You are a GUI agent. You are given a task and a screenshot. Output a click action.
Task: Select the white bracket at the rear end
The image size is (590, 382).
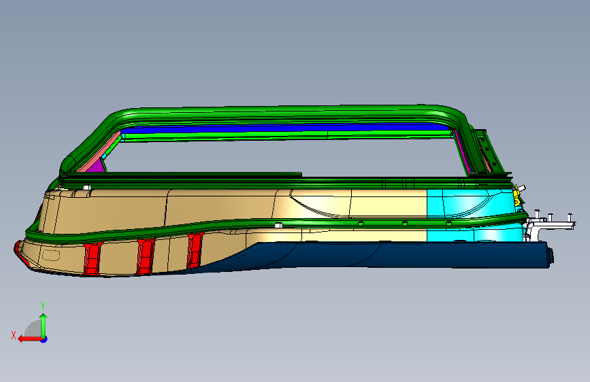click(x=550, y=224)
